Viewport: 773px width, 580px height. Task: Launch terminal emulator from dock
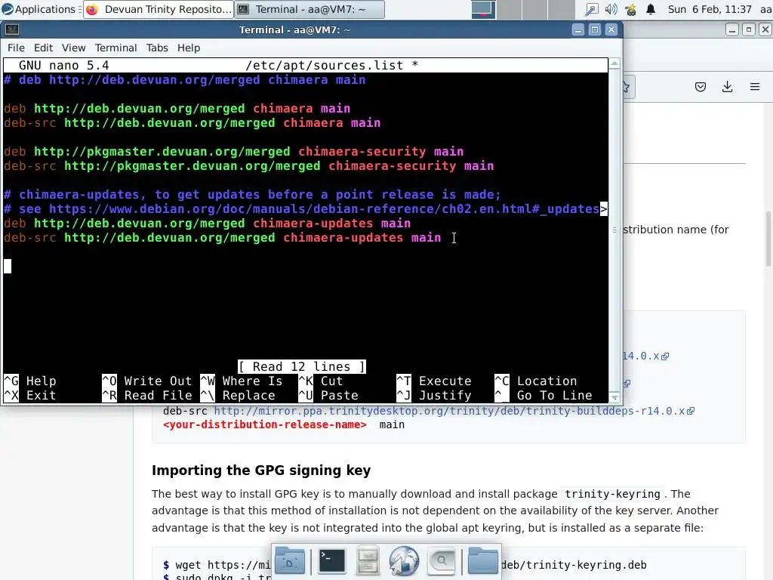point(332,561)
